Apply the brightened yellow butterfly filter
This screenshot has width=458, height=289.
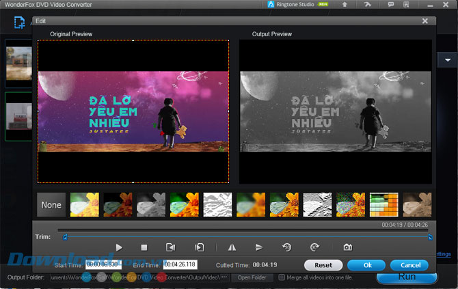tap(84, 205)
